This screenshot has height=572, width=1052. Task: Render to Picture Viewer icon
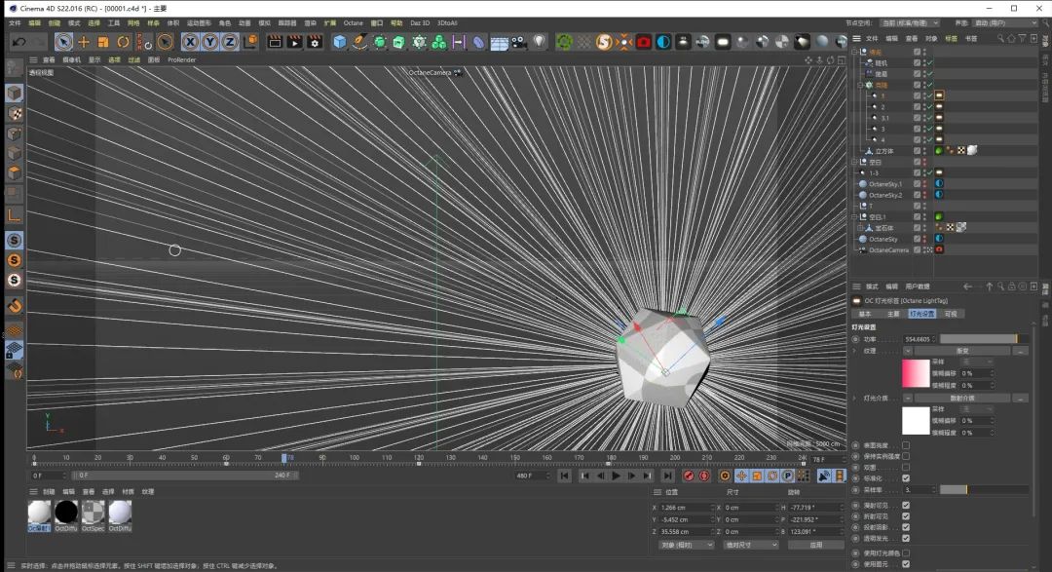click(294, 42)
